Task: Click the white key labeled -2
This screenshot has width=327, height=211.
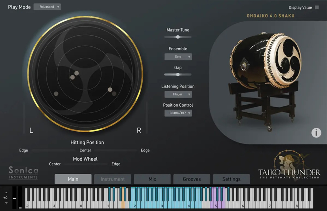Action: (27, 204)
